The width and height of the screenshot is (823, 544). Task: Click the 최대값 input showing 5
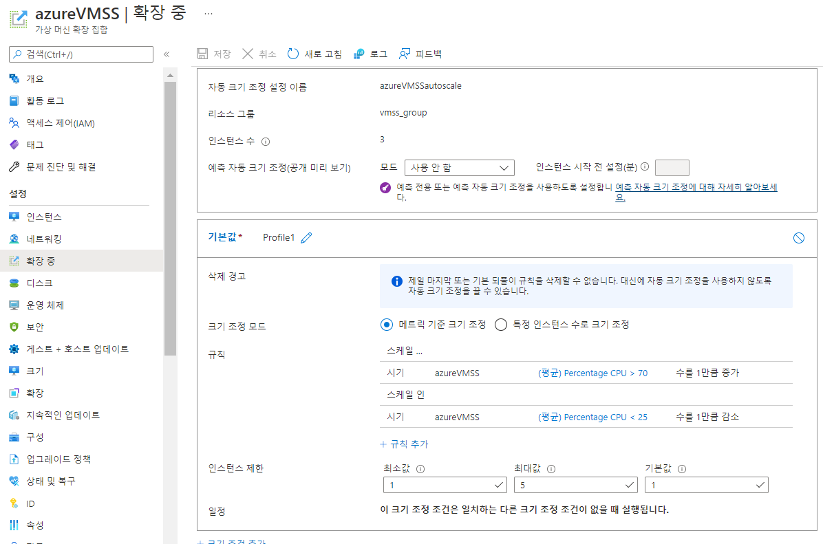click(576, 485)
